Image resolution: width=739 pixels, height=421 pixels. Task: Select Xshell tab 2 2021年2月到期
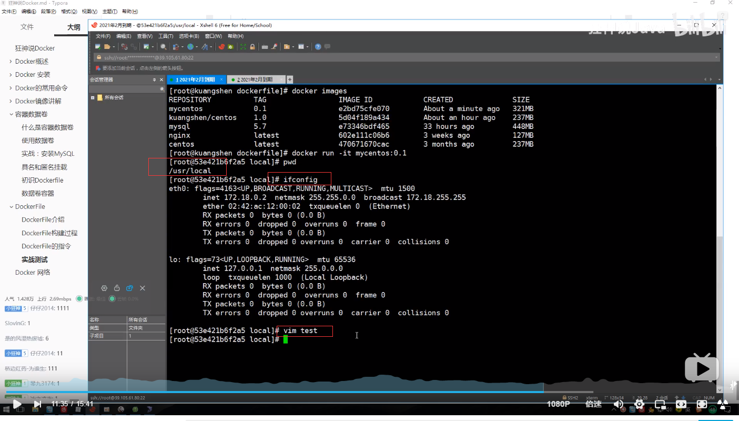click(x=256, y=79)
